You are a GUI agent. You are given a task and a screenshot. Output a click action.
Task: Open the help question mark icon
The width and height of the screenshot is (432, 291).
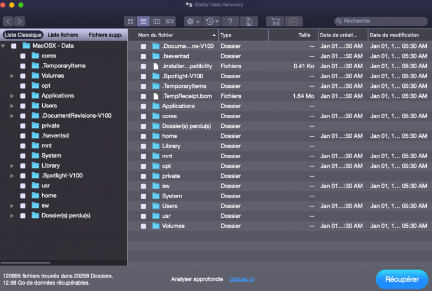[x=230, y=21]
